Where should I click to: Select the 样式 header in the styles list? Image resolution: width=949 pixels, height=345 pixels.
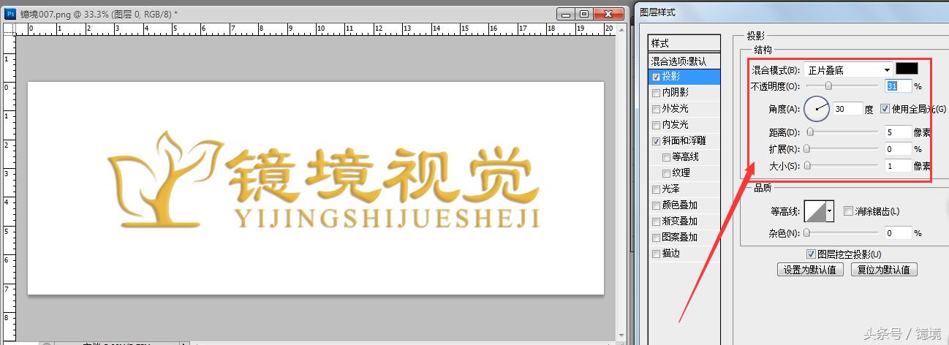684,44
